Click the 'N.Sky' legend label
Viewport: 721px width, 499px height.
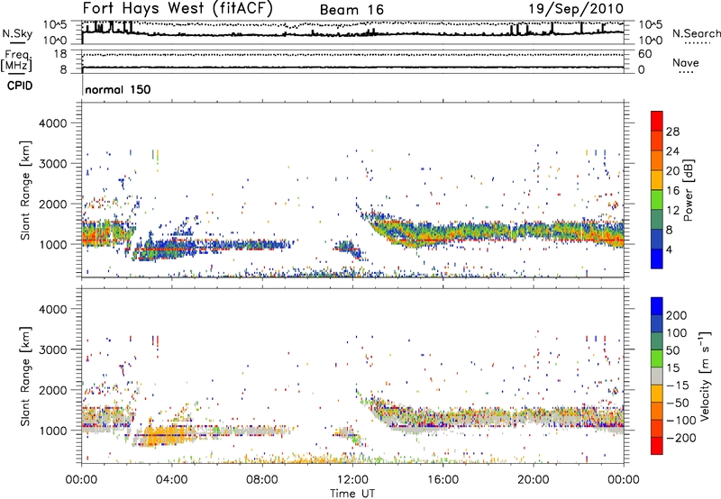[x=17, y=33]
